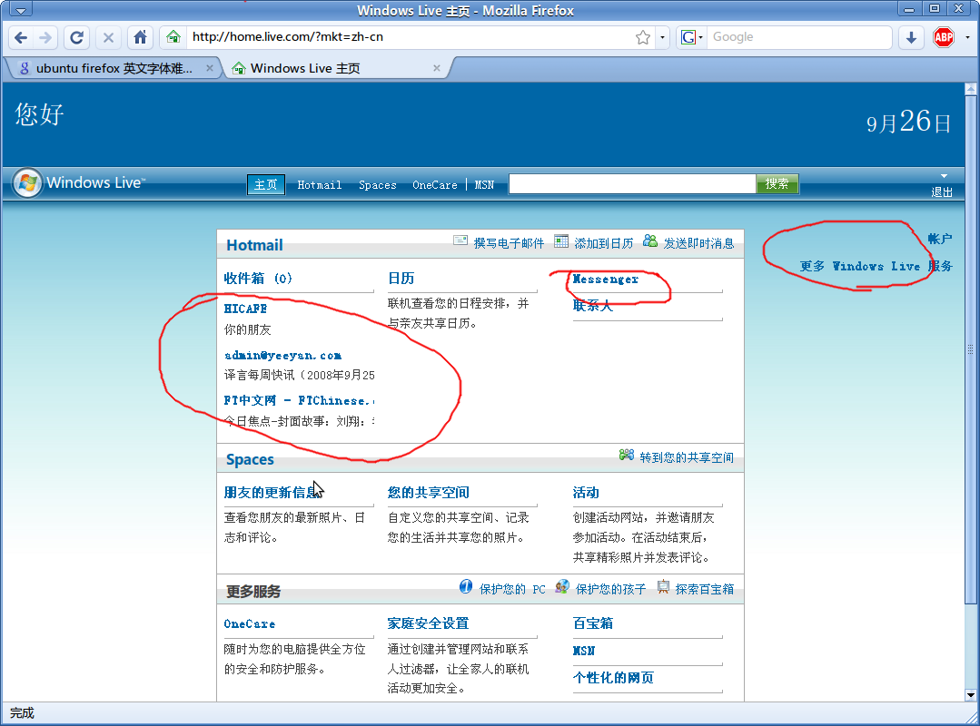Open the 活动 events link

coord(586,493)
